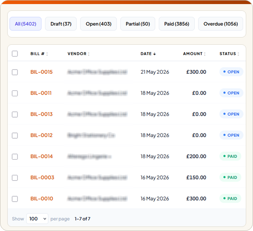The image size is (253, 231).
Task: Click the OPEN status badge for BIL-0011
Action: [231, 93]
